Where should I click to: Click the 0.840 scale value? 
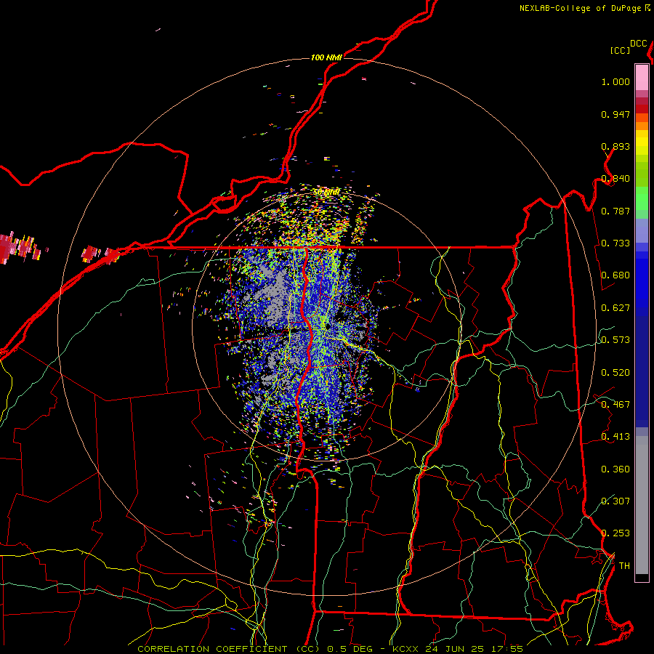pyautogui.click(x=615, y=179)
